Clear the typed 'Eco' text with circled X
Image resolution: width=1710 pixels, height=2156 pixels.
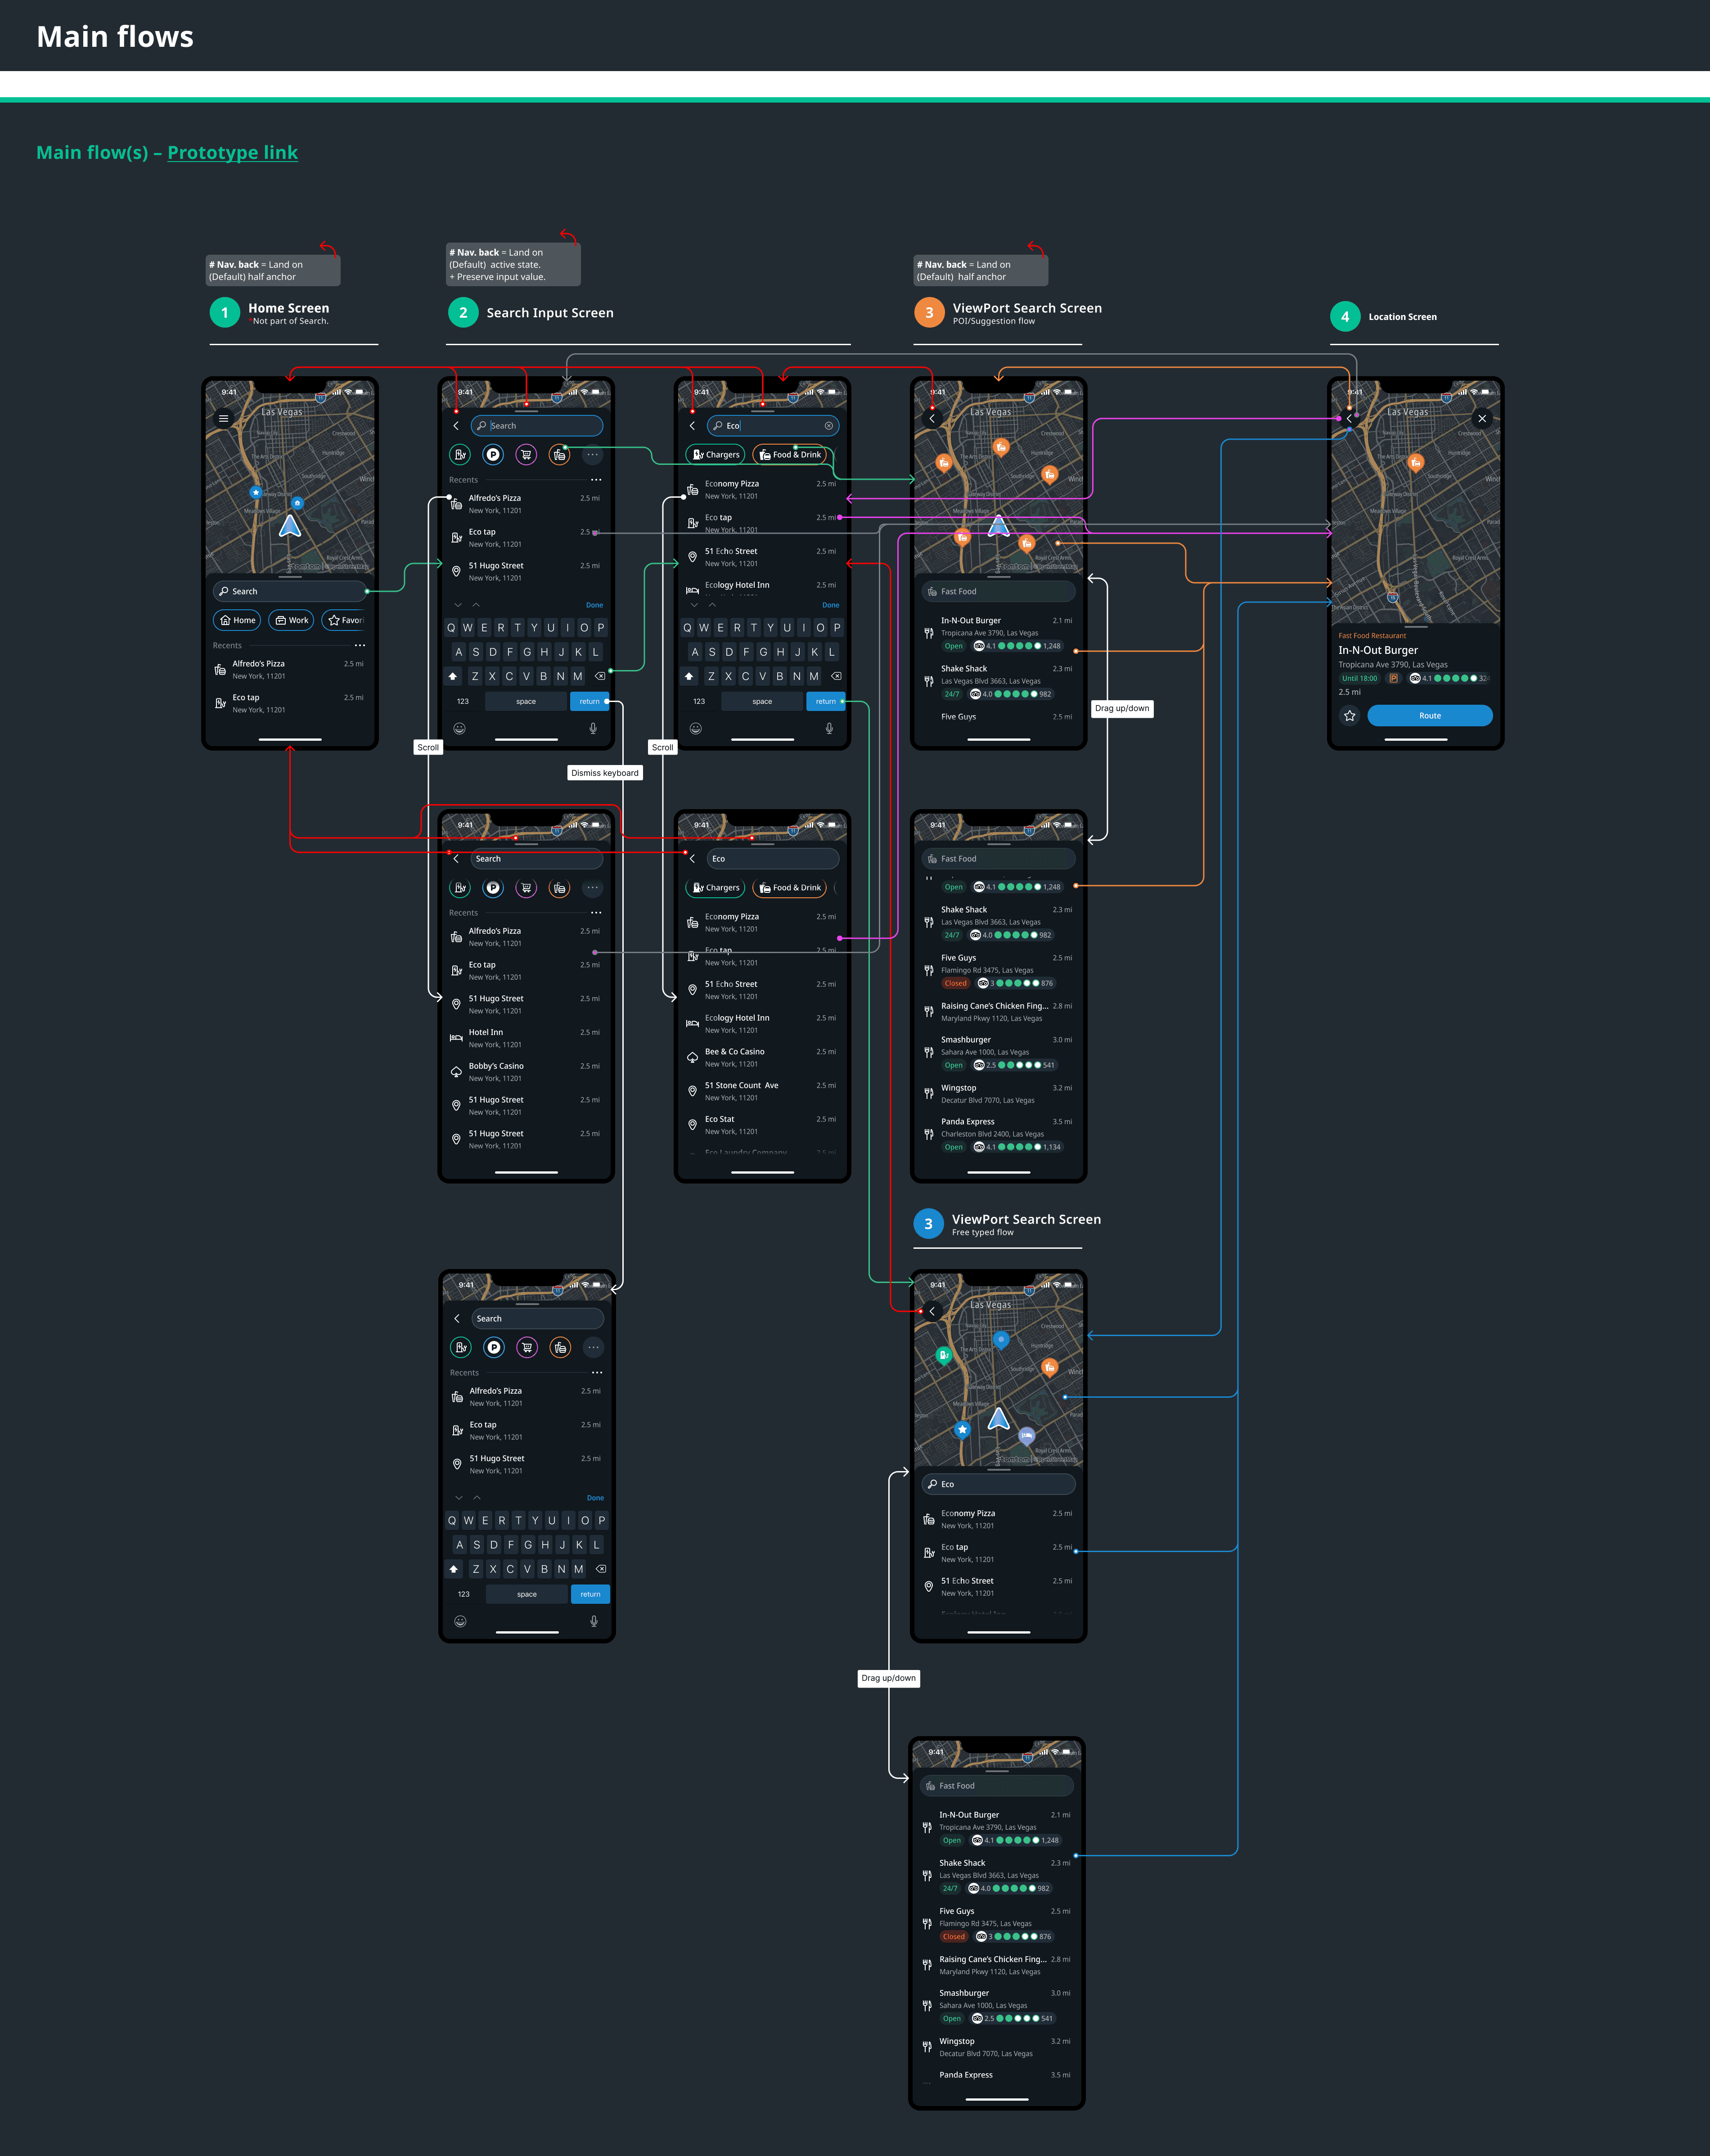[x=828, y=426]
